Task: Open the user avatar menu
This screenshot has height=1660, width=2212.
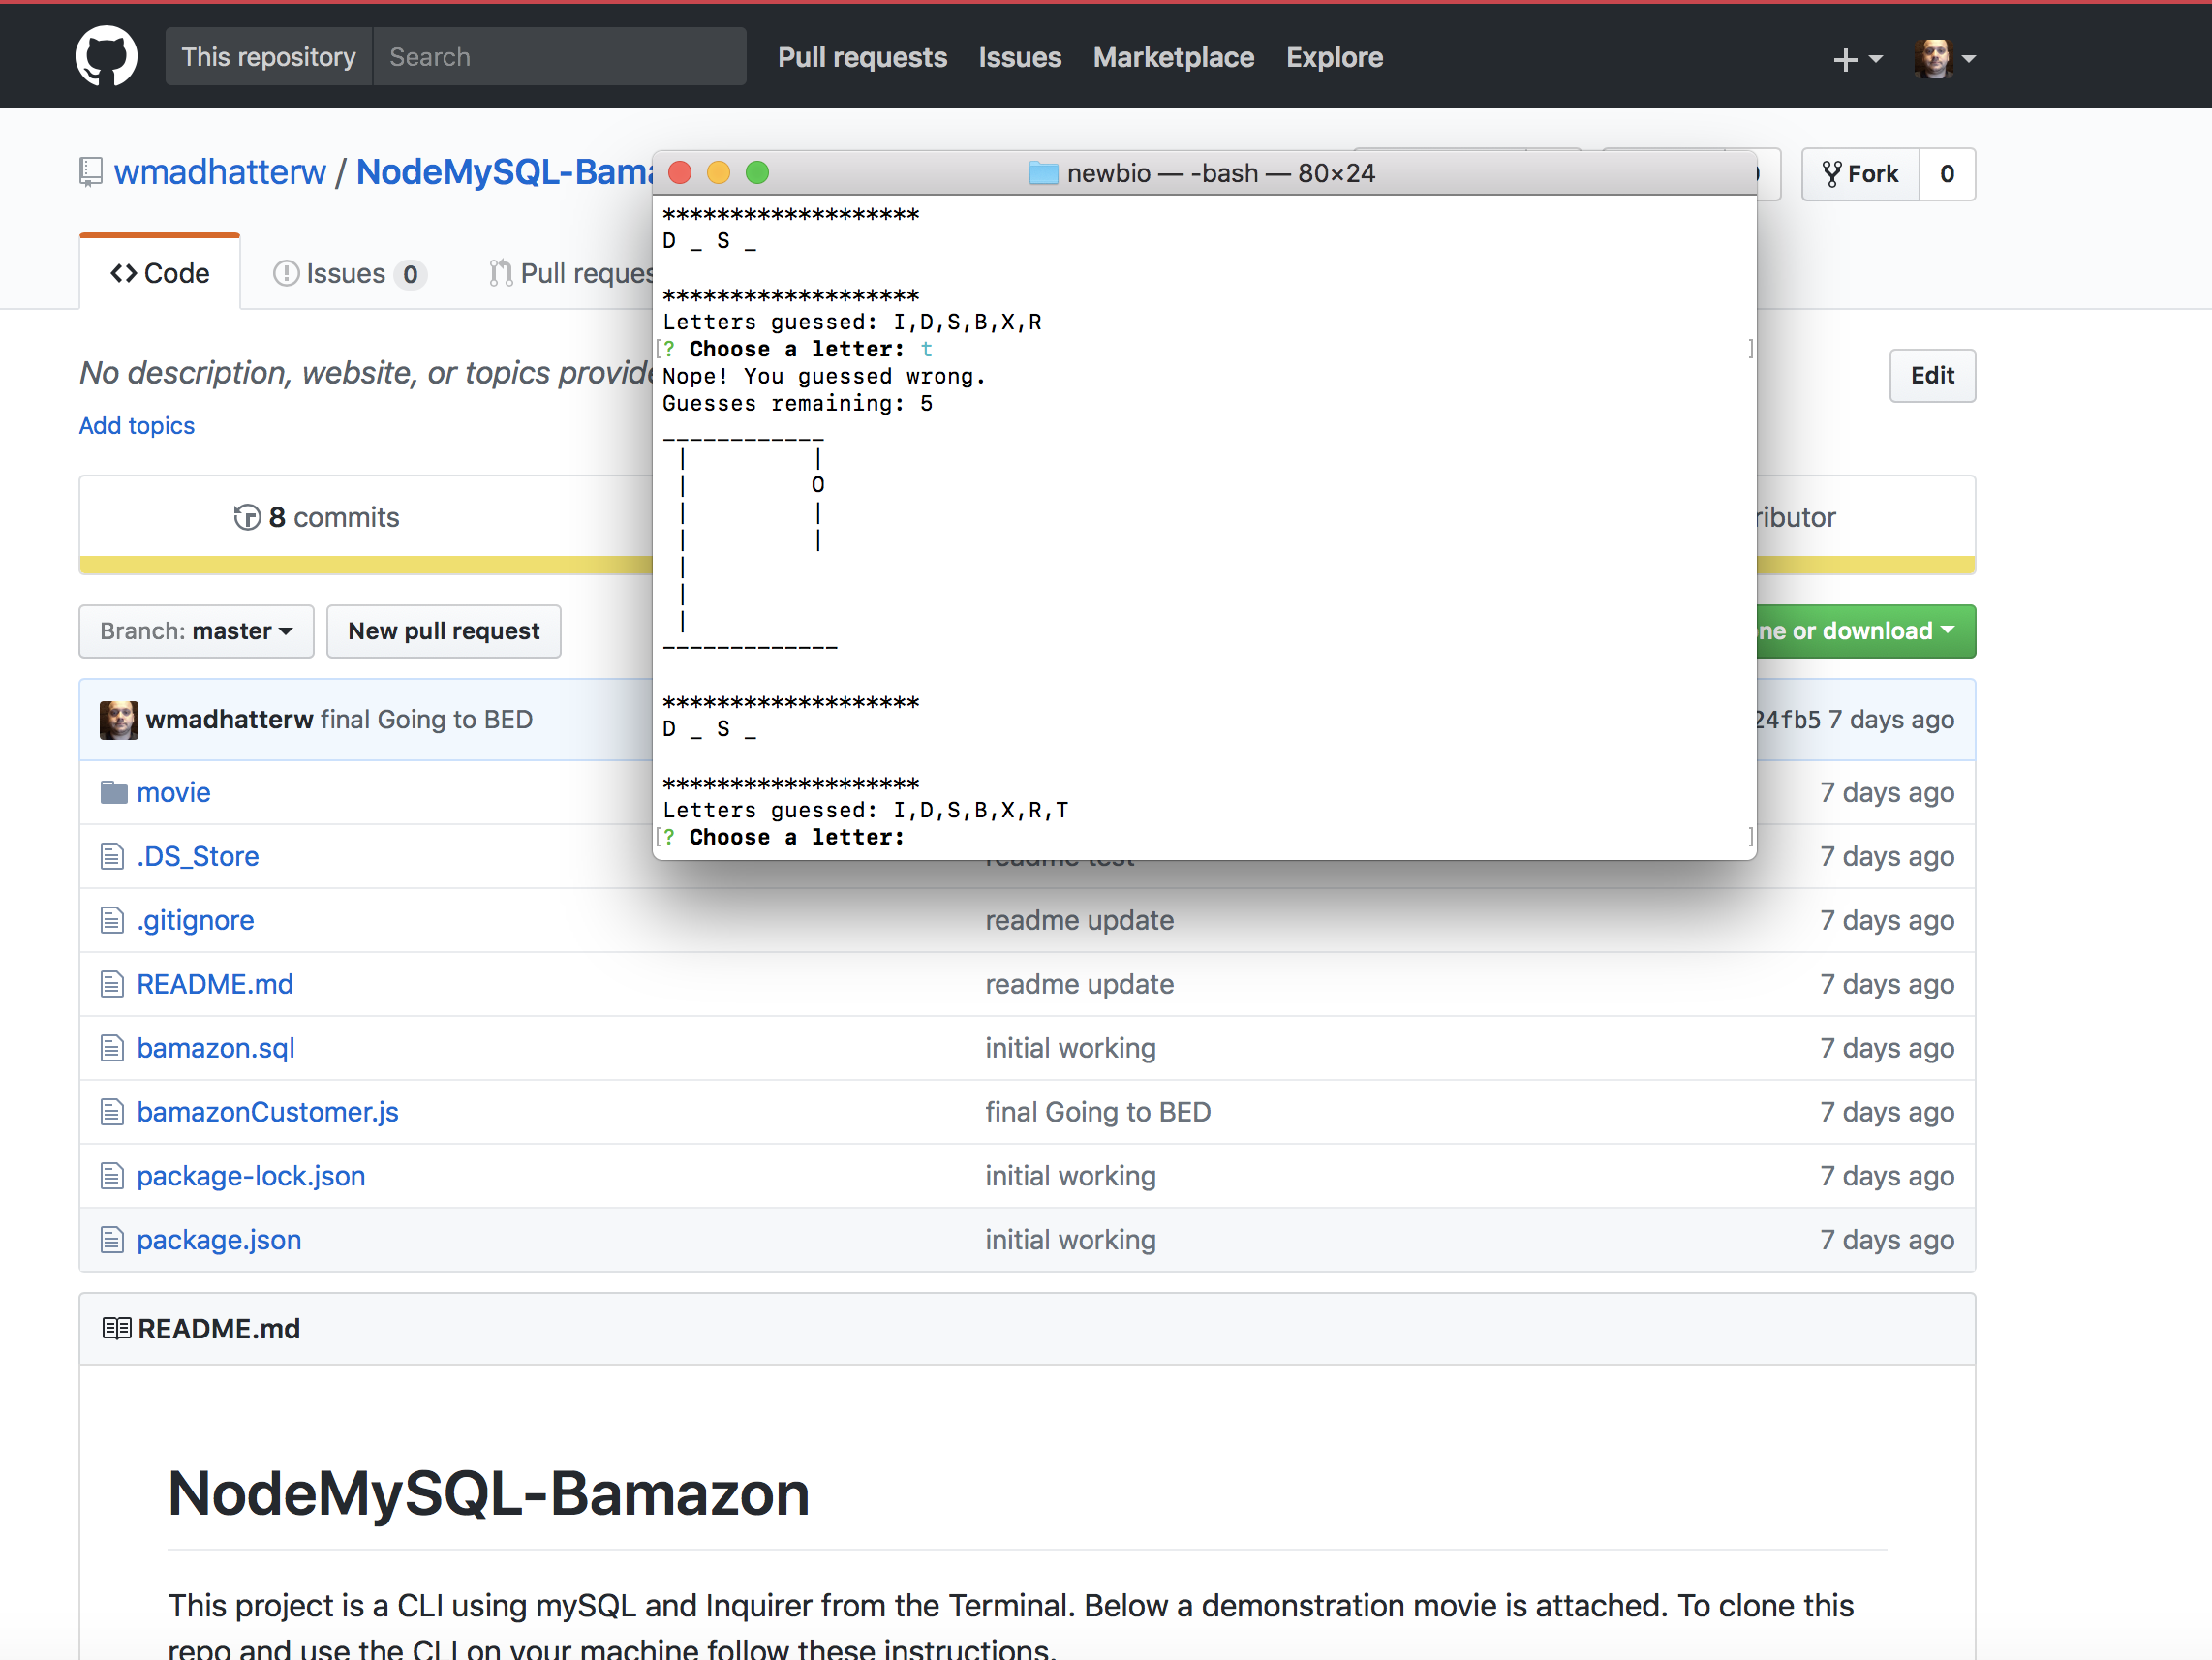Action: tap(1944, 59)
